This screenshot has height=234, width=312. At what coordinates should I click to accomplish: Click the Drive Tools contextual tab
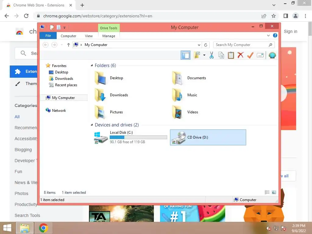109,28
